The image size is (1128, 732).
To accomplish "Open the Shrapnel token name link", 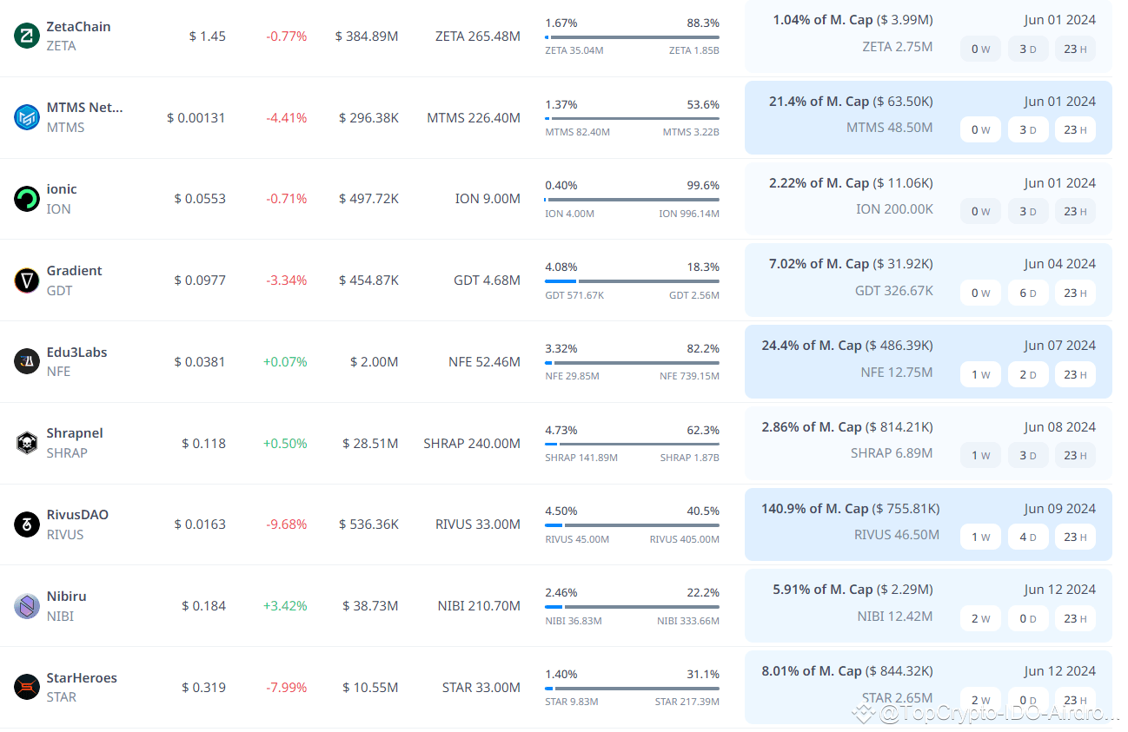I will coord(75,433).
